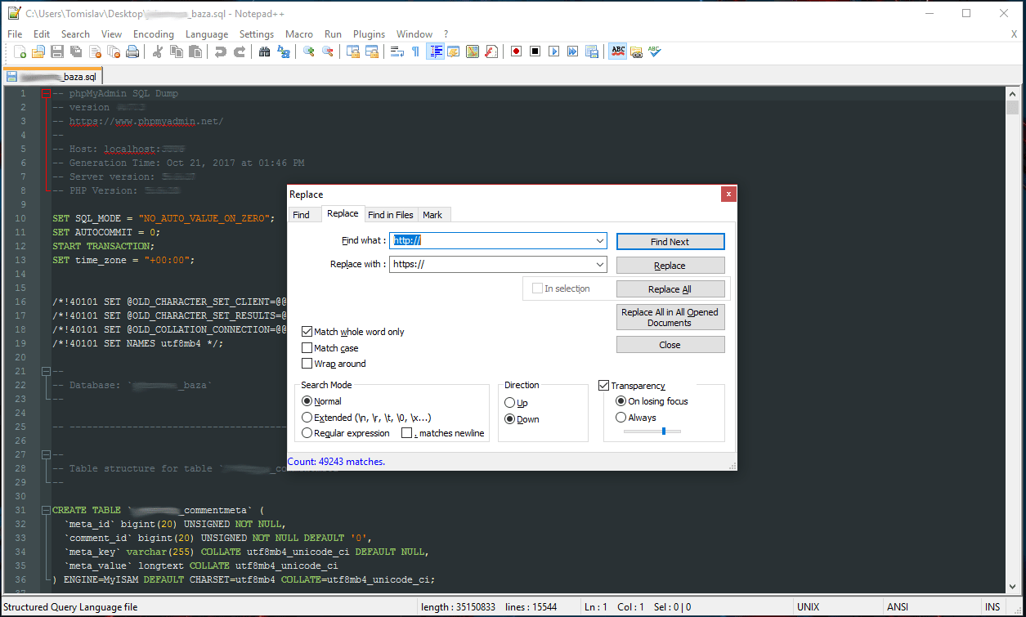Toggle Show All Characters pilcrow icon
This screenshot has width=1026, height=617.
415,51
